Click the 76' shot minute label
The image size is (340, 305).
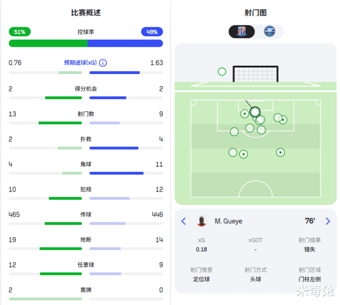click(310, 221)
